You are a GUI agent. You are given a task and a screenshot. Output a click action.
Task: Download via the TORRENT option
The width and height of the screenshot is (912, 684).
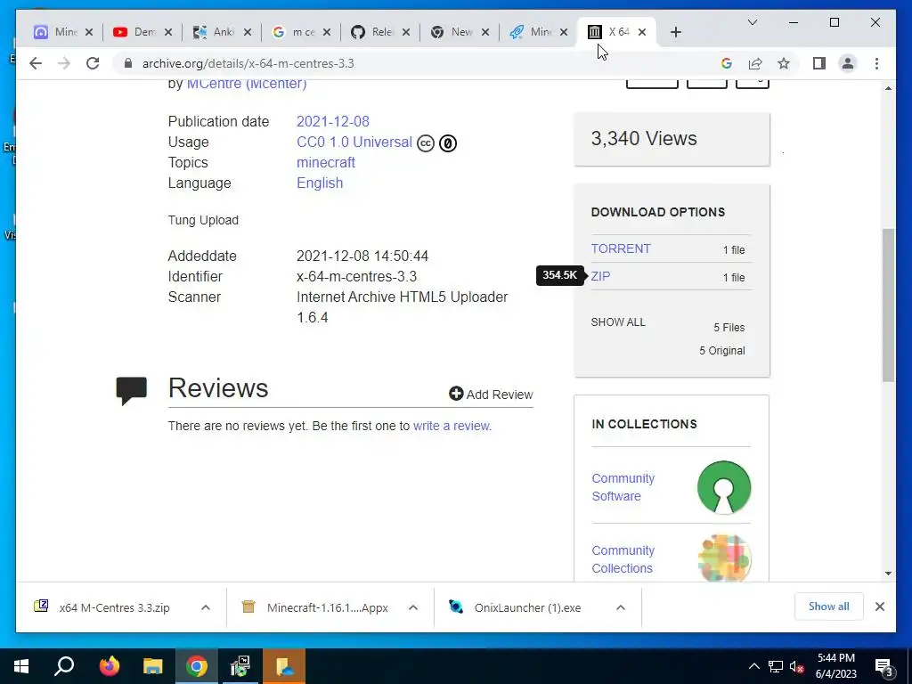[621, 248]
